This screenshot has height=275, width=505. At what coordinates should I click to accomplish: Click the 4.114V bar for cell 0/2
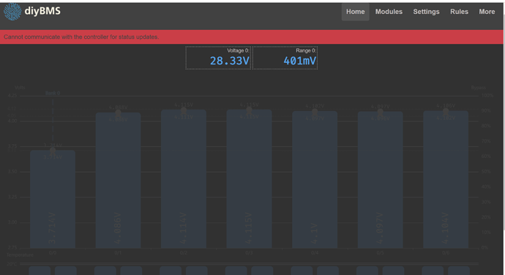(x=184, y=178)
